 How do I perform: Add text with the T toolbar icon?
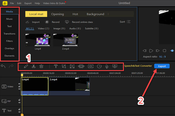click(56, 66)
